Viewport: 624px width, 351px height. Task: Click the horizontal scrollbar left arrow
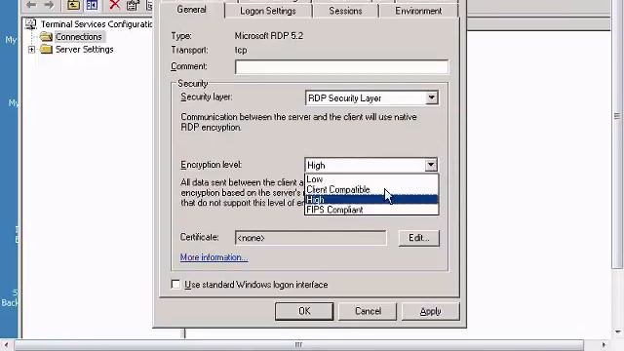[6, 344]
